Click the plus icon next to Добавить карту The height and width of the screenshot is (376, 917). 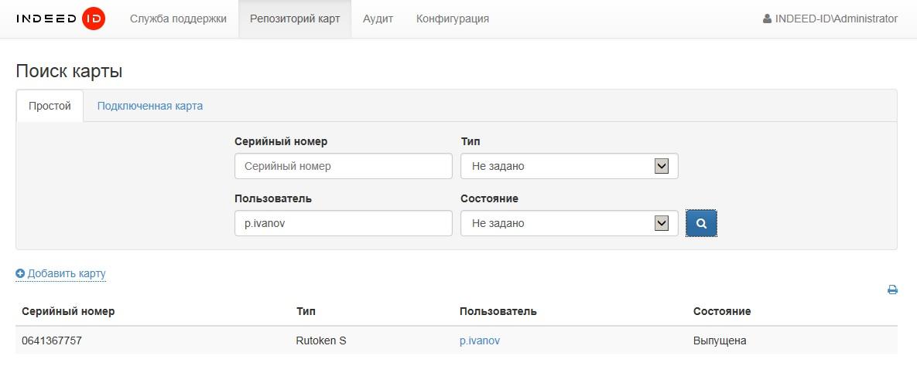point(20,273)
